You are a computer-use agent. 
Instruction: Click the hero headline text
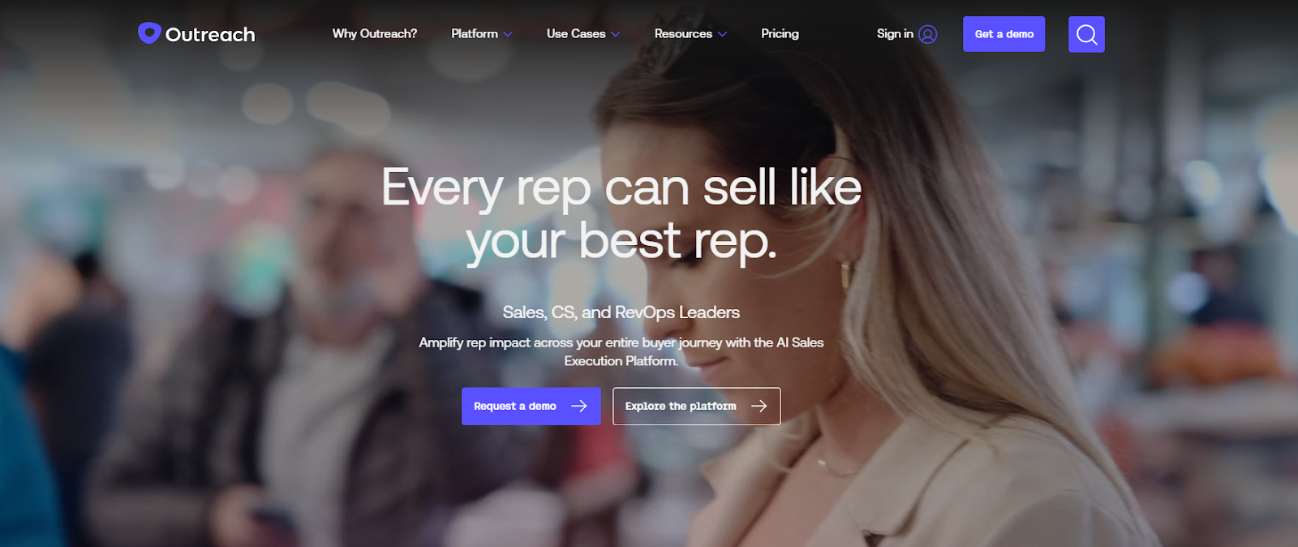621,214
